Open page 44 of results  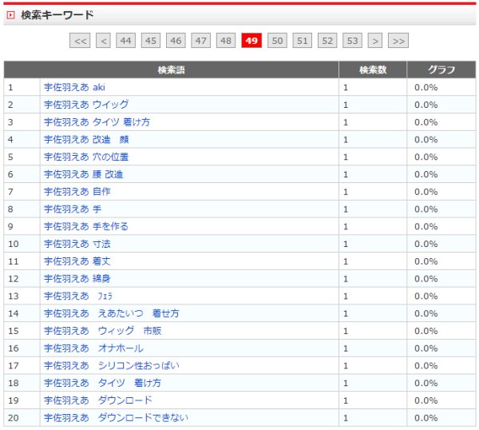(x=125, y=41)
